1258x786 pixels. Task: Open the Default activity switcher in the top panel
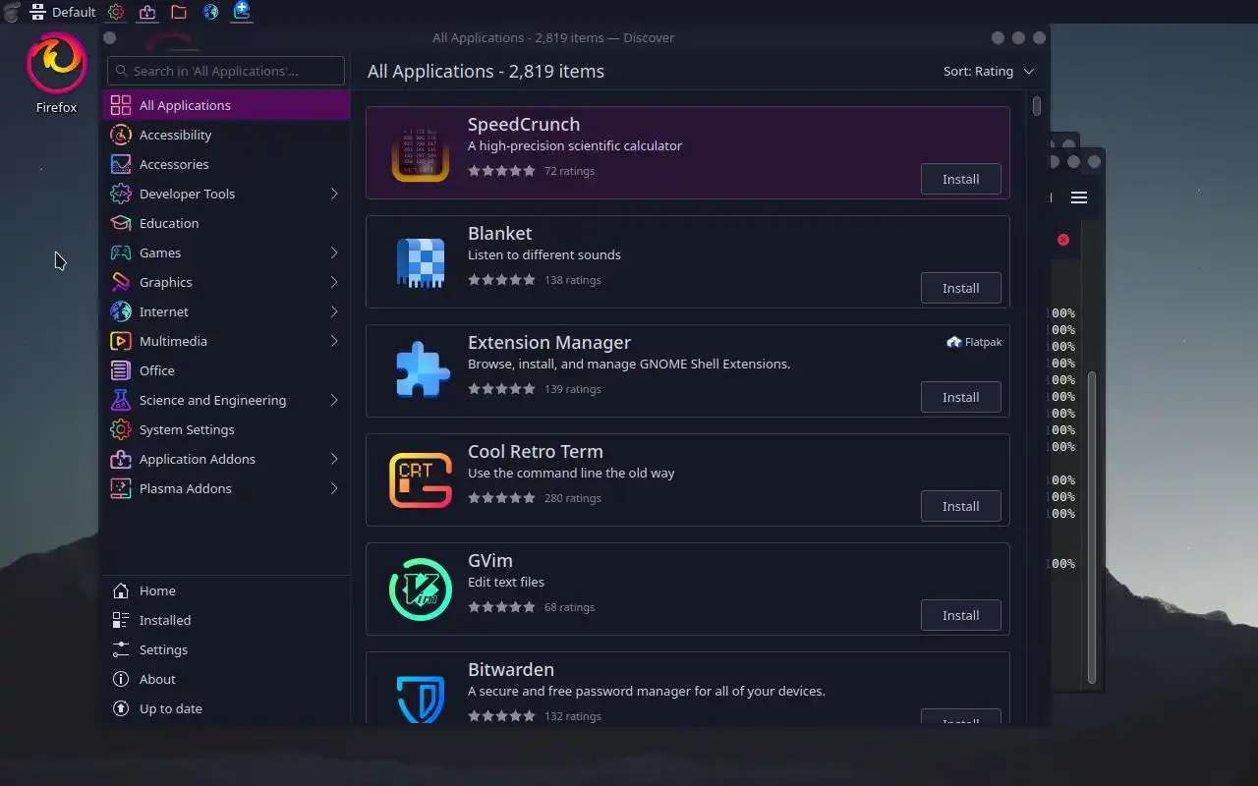pos(63,12)
